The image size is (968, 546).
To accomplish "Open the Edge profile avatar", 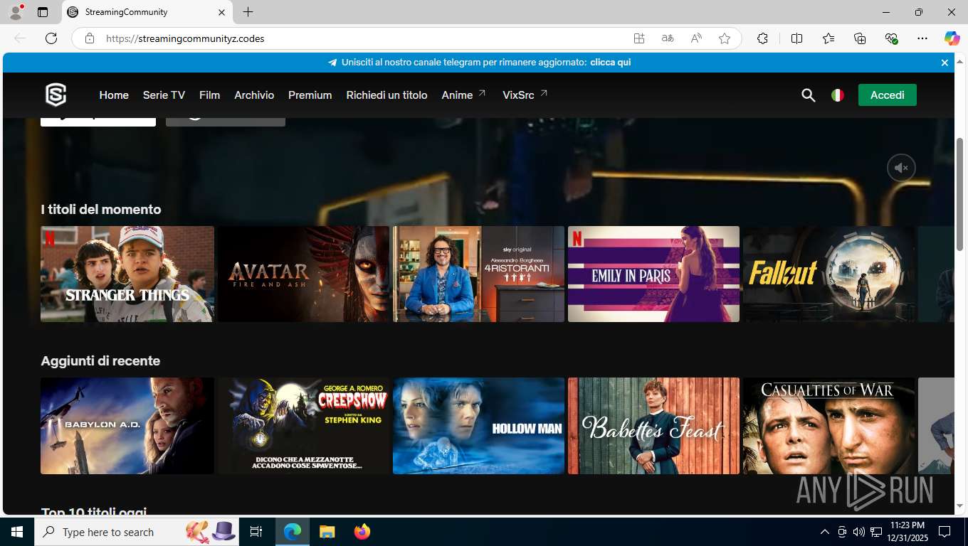I will coord(16,12).
